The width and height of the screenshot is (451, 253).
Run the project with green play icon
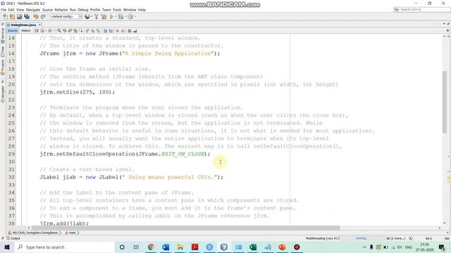click(111, 17)
